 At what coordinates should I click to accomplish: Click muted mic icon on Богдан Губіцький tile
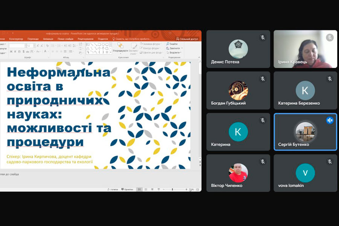click(x=263, y=79)
